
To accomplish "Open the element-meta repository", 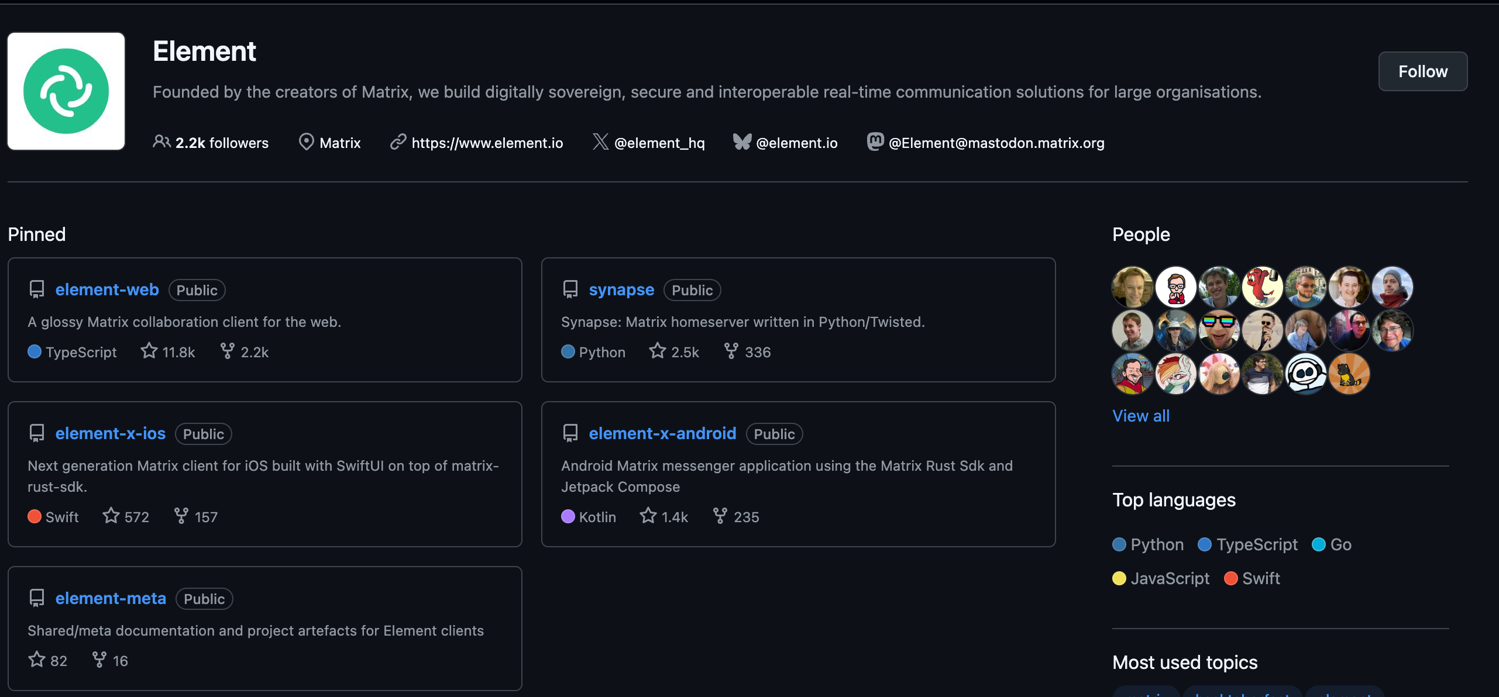I will [x=111, y=598].
